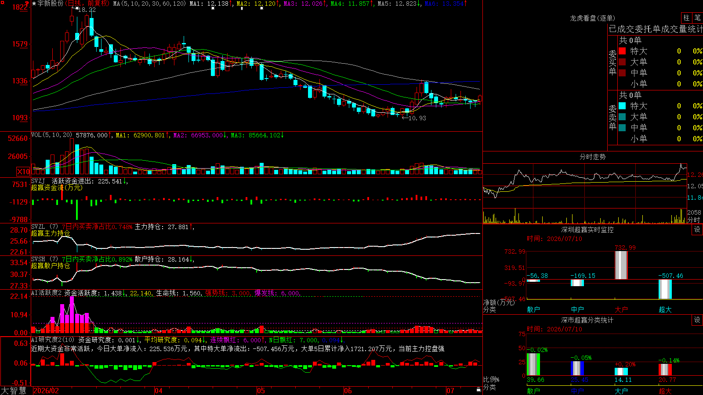The image size is (703, 395).
Task: Open the MA(5,10,20,30,60,120) indicator parameters
Action: pyautogui.click(x=149, y=4)
